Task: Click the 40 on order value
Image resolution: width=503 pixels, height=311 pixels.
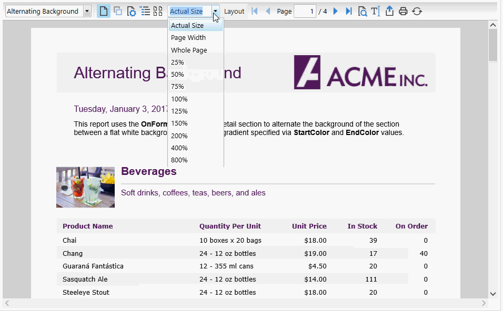Action: point(424,253)
